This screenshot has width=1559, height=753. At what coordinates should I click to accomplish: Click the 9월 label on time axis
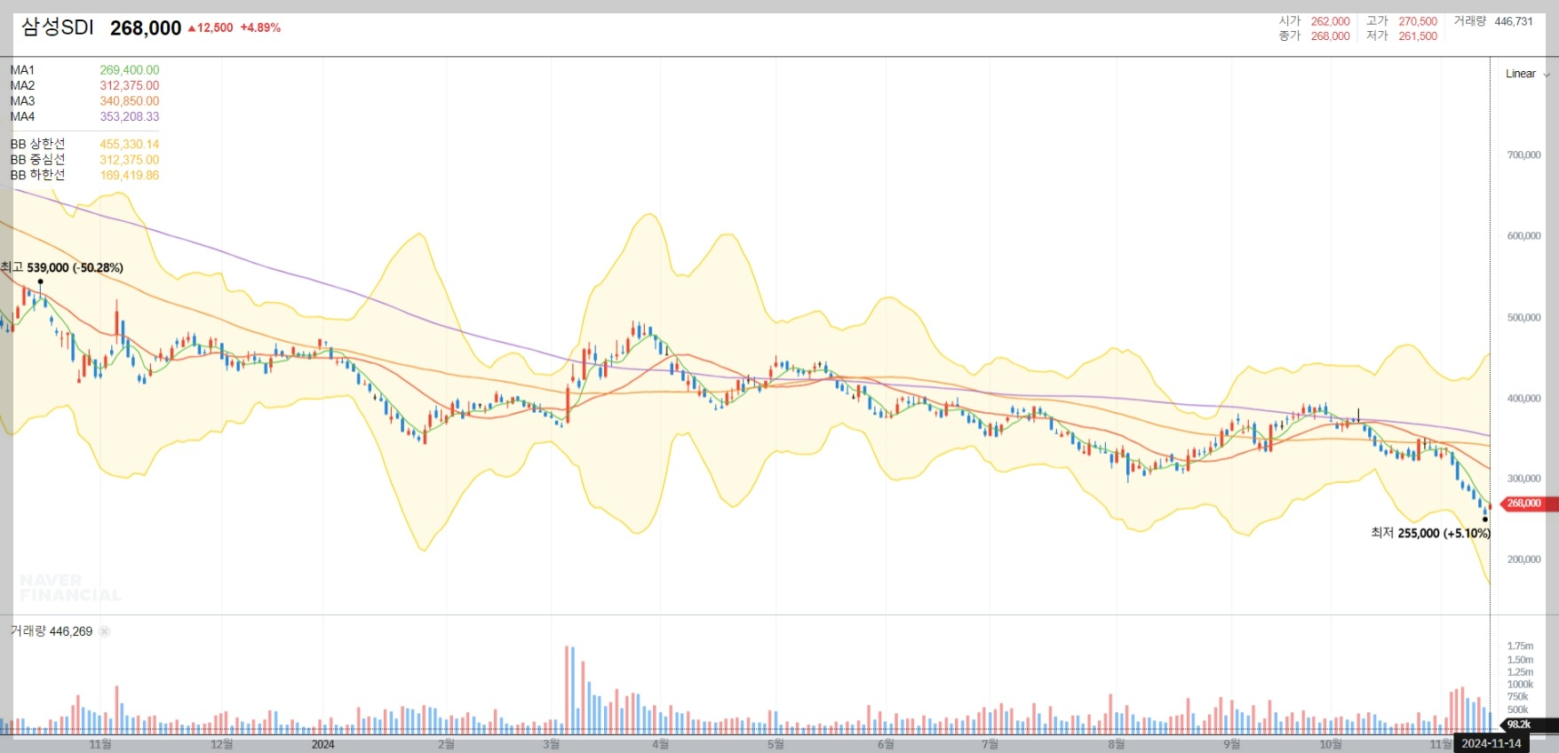pyautogui.click(x=1232, y=744)
